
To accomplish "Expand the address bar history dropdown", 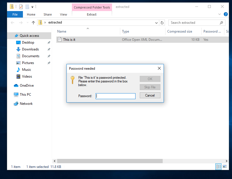I will pos(156,23).
